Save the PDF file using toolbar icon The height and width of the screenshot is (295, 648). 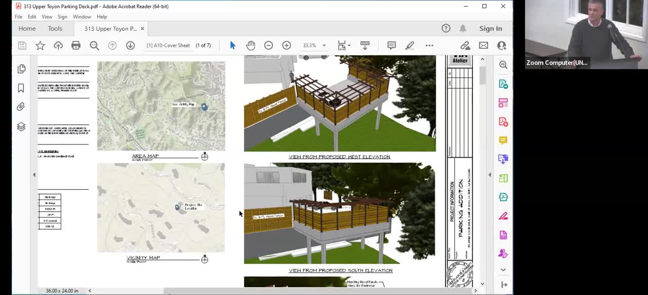(x=22, y=45)
